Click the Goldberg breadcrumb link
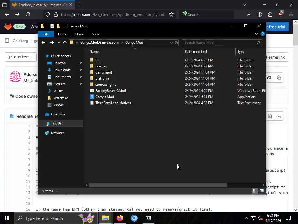 coord(20,41)
